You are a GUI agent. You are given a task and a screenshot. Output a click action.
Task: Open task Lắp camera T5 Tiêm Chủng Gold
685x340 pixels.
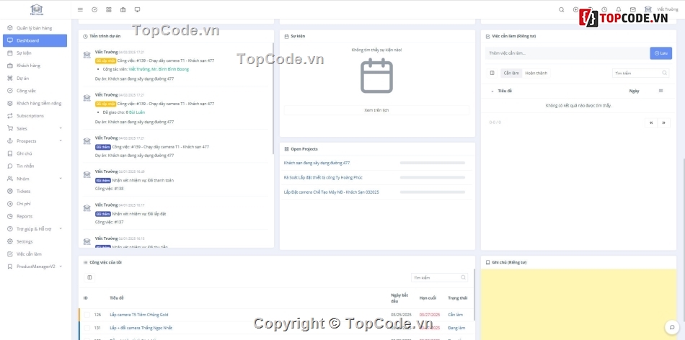139,315
